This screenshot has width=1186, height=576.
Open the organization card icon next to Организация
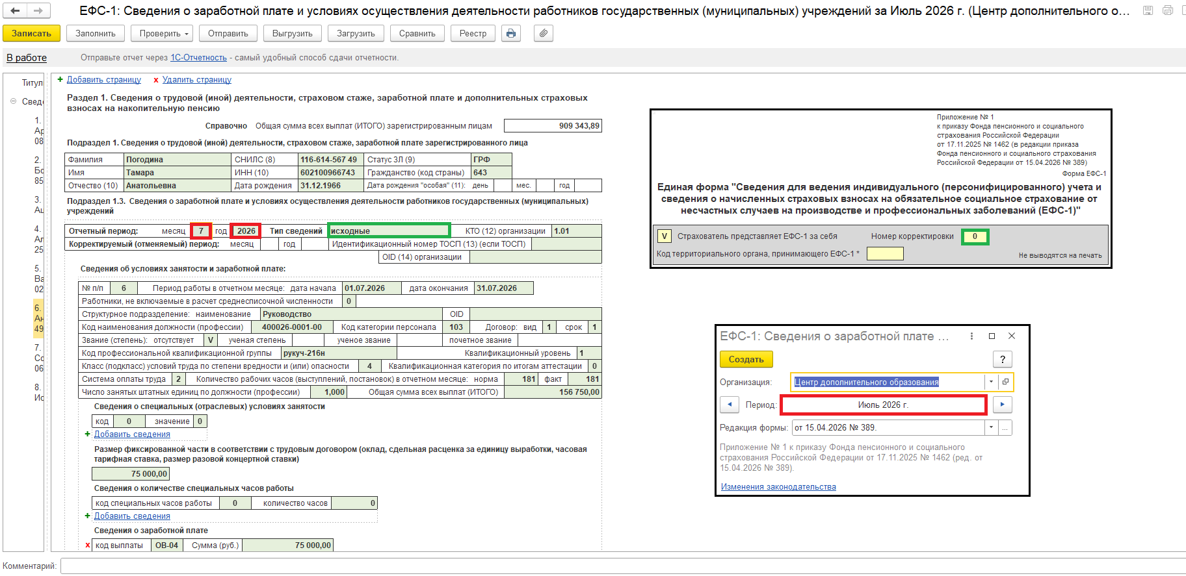click(x=1005, y=382)
